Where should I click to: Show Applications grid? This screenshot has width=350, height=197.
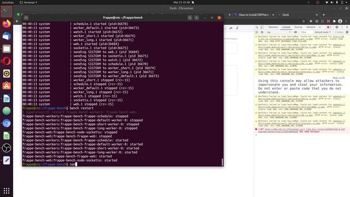point(7,190)
